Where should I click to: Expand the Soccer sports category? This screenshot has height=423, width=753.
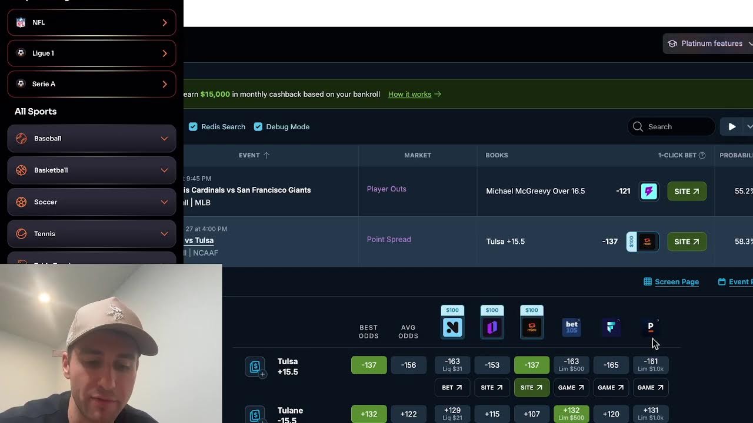coord(91,202)
